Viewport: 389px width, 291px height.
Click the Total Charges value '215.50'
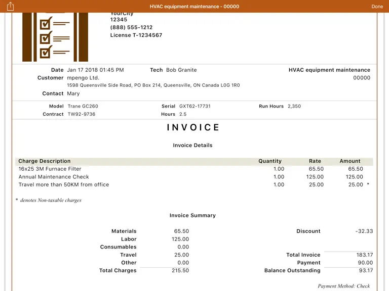coord(180,270)
